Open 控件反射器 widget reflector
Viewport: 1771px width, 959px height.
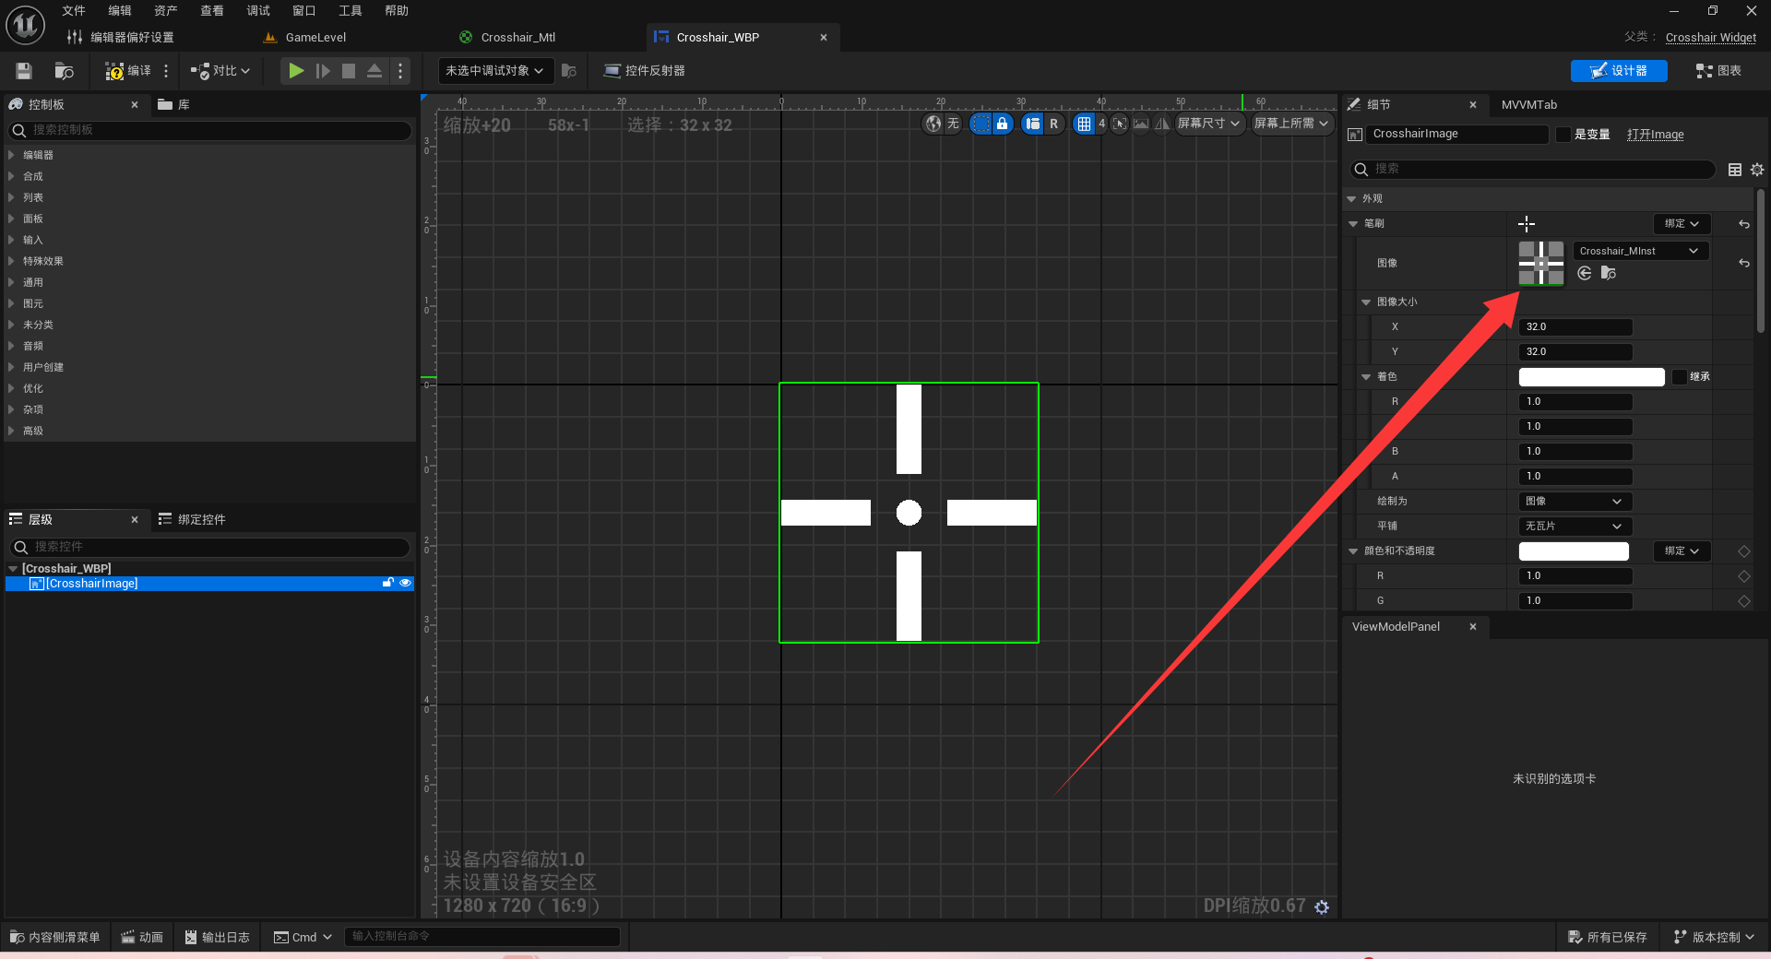(644, 71)
